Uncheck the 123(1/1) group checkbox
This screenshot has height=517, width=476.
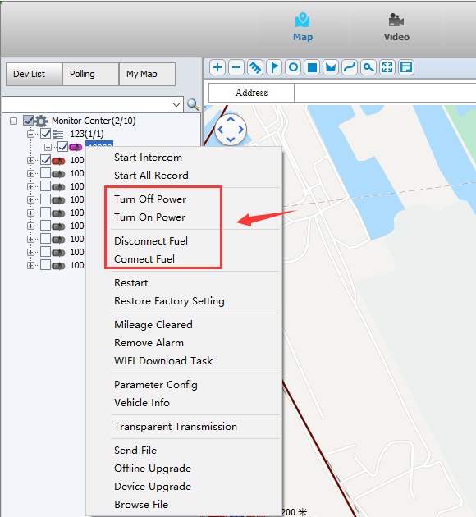(x=45, y=134)
